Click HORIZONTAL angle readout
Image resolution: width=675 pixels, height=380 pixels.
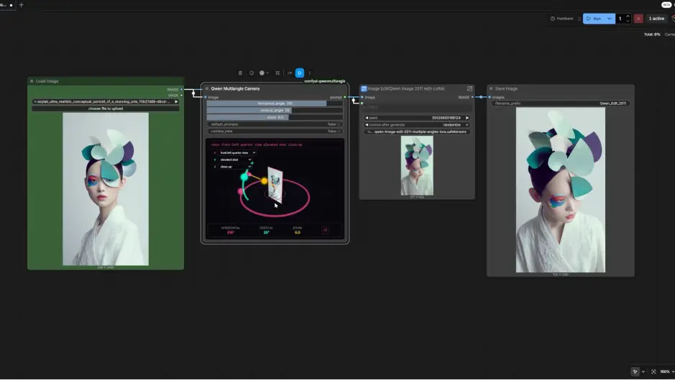[x=231, y=231]
